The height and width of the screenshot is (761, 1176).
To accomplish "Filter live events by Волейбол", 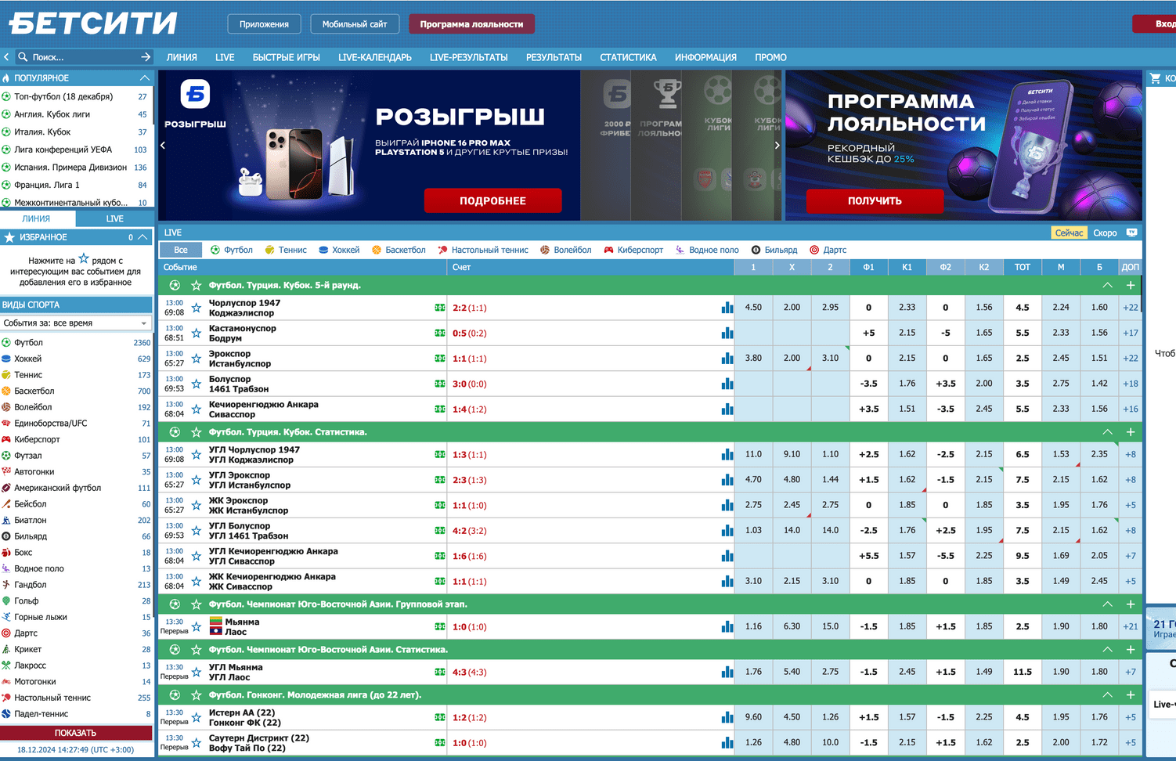I will coord(566,250).
